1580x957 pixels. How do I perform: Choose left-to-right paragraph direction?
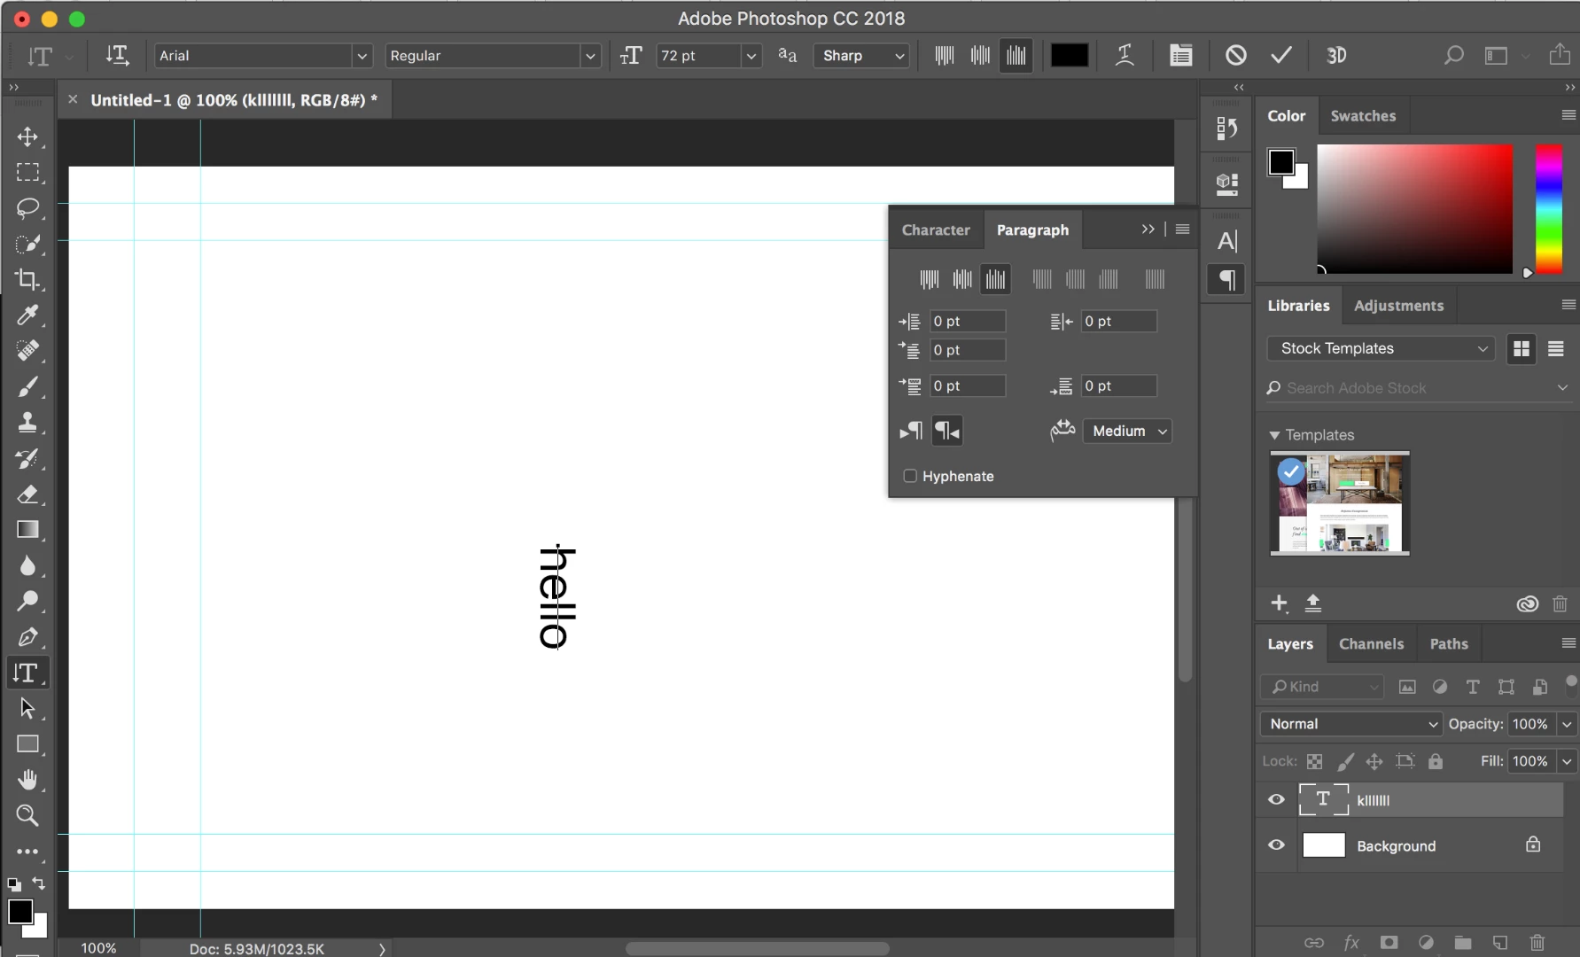pos(910,431)
